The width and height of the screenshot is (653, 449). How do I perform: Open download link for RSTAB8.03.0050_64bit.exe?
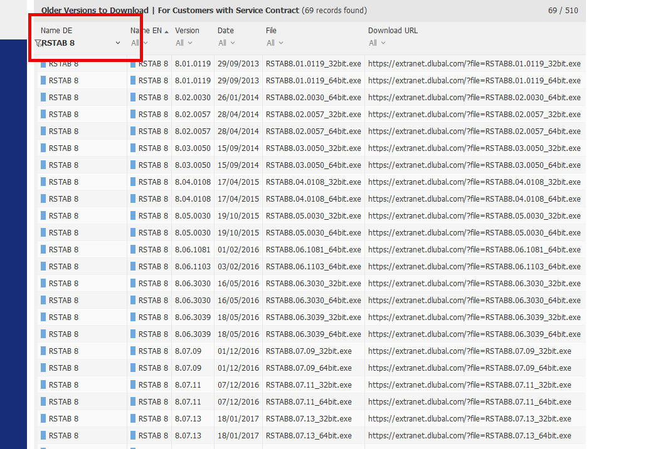[x=474, y=165]
